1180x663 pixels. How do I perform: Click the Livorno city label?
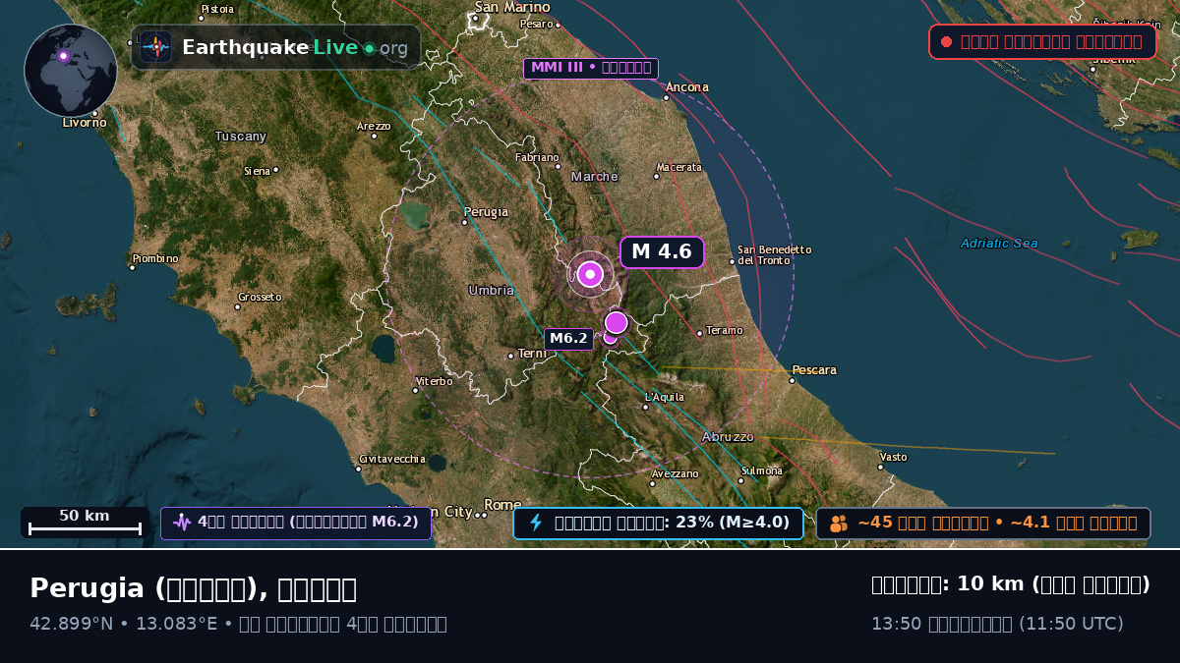[85, 123]
